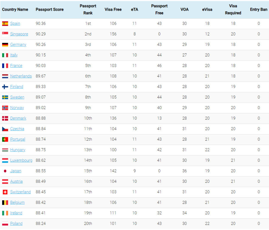The width and height of the screenshot is (269, 230).
Task: Open the Poland country link
Action: click(x=16, y=224)
